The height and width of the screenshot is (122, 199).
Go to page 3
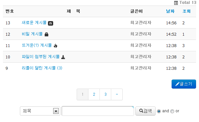coord(105,94)
